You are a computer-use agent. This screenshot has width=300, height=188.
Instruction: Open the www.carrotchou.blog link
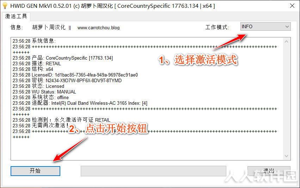(99, 28)
